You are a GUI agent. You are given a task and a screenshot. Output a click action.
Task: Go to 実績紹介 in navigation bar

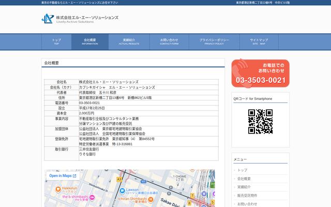pyautogui.click(x=129, y=41)
